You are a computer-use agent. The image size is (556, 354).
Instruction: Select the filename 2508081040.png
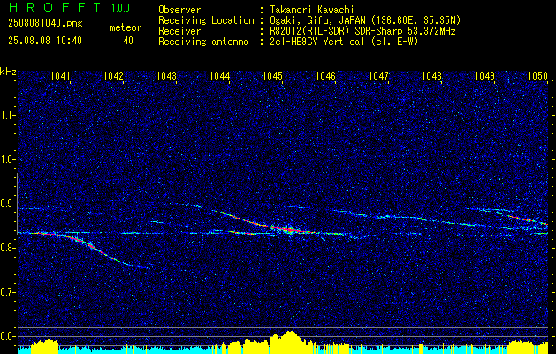(45, 24)
